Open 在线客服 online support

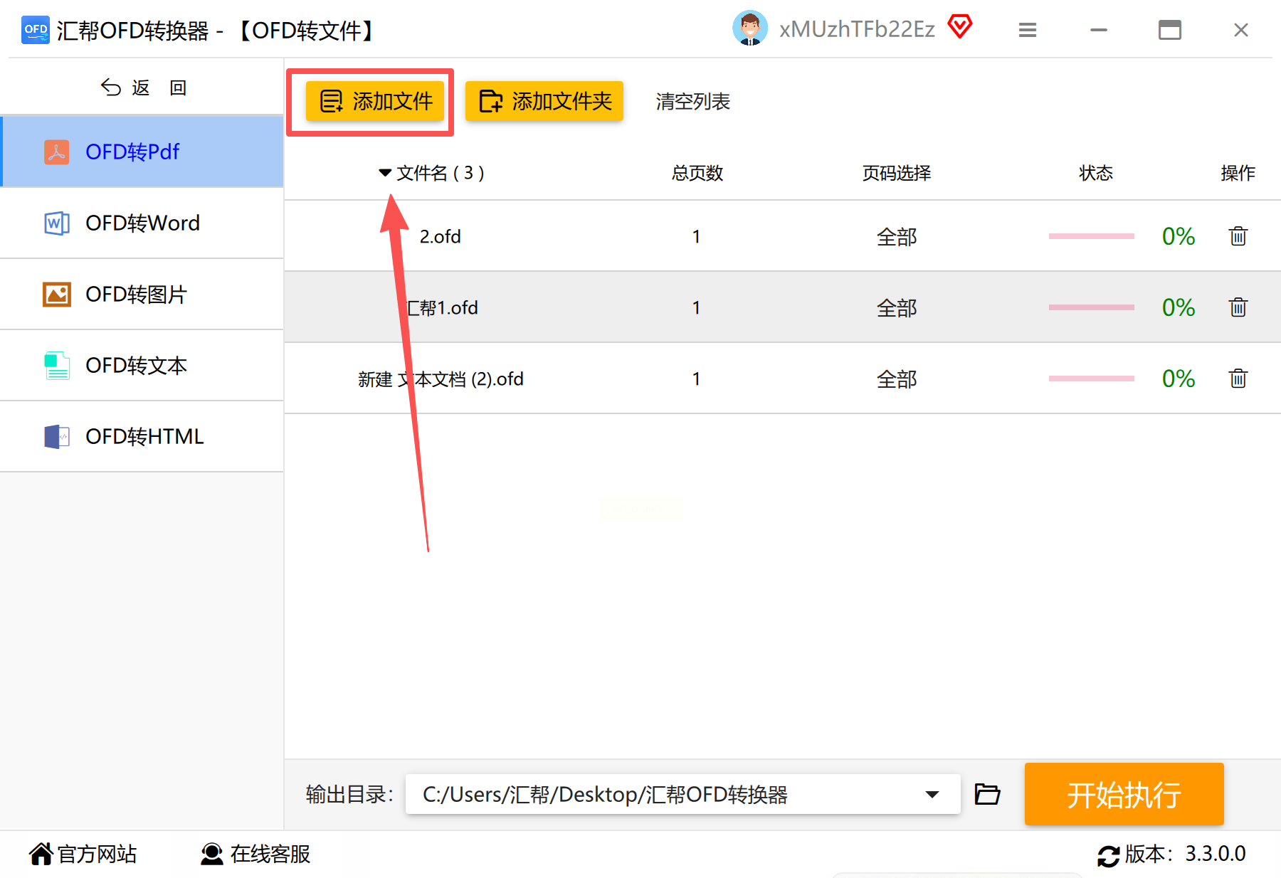click(x=255, y=854)
